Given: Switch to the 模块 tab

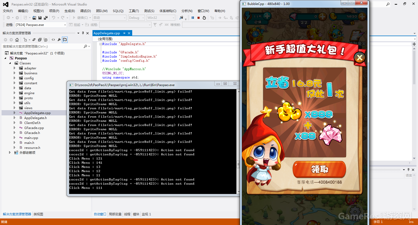Looking at the screenshot, I should click(136, 214).
